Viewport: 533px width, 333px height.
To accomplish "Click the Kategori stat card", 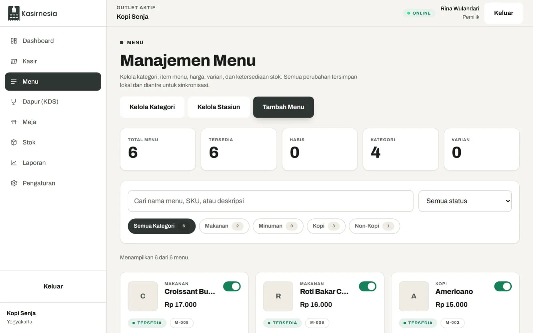I will (x=400, y=149).
